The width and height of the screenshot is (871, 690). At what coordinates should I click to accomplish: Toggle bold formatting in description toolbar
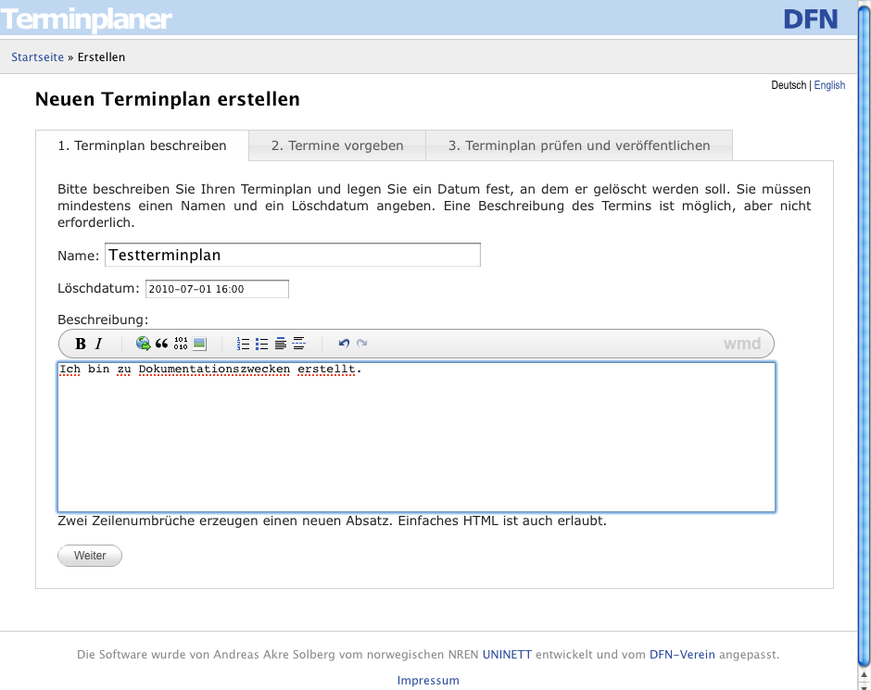81,344
